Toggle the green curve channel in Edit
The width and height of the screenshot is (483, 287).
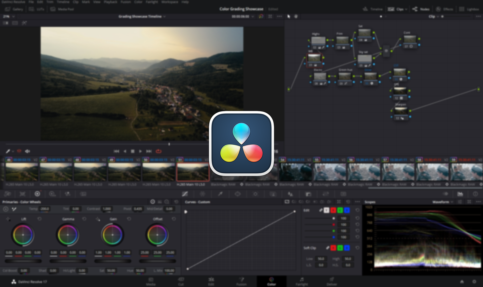click(x=340, y=210)
